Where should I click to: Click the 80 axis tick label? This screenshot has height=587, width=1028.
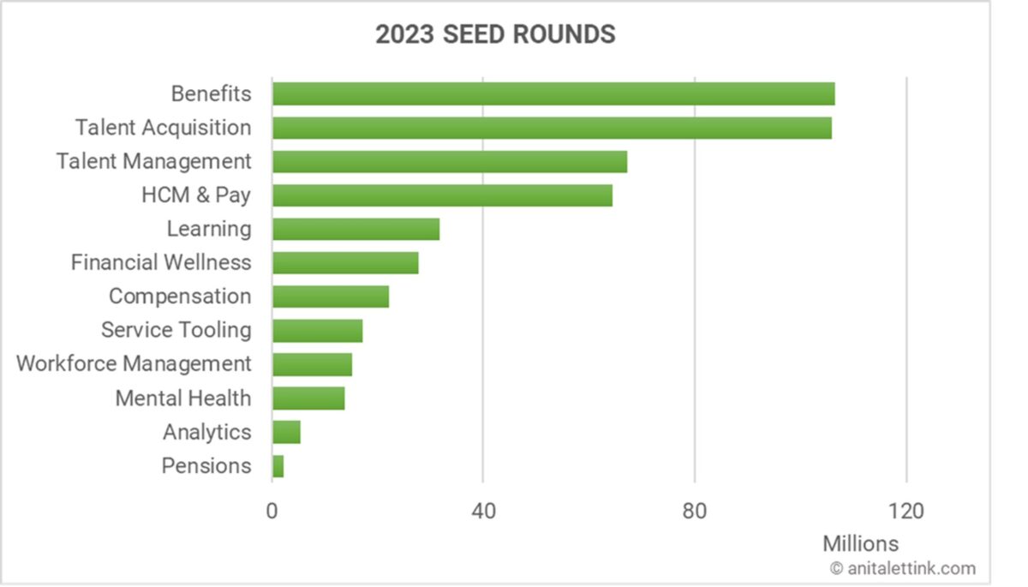tap(695, 511)
